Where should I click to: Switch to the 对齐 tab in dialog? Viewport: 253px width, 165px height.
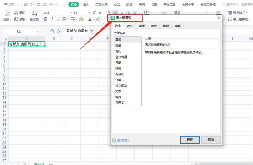click(x=130, y=26)
